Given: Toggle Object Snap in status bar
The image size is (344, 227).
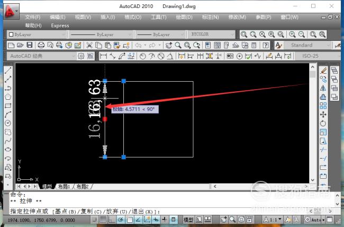Looking at the screenshot, I should tap(130, 220).
